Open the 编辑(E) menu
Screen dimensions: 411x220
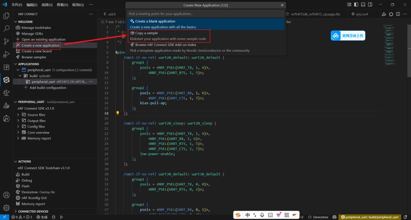tap(32, 5)
